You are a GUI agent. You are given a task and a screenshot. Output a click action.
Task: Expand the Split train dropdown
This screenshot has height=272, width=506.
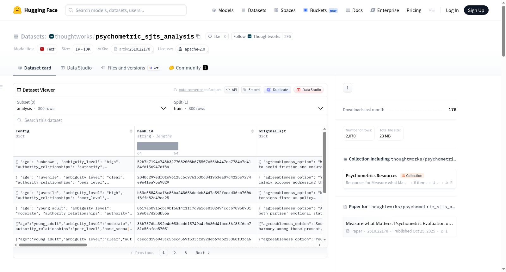pyautogui.click(x=248, y=105)
